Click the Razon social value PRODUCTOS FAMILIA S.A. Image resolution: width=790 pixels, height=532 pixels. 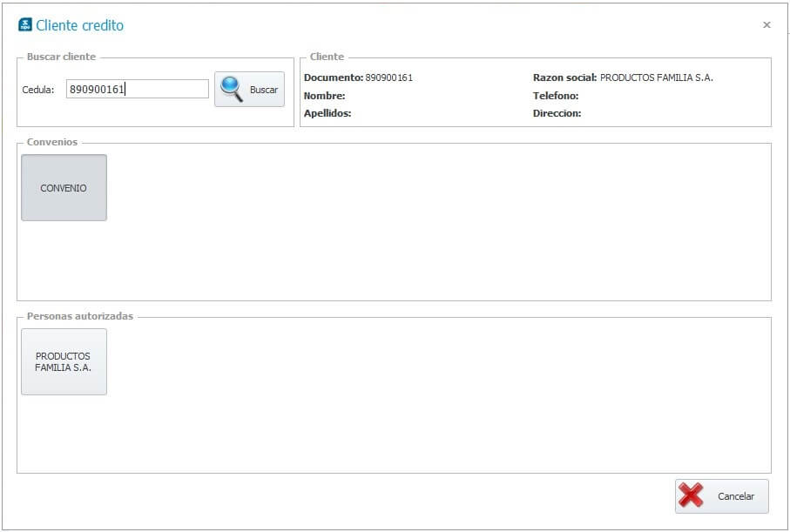point(657,77)
